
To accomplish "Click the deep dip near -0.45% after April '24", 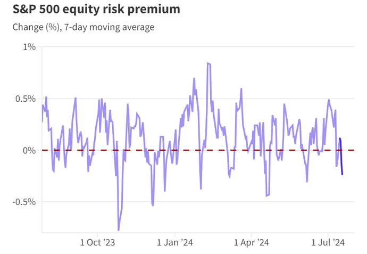I will (266, 195).
